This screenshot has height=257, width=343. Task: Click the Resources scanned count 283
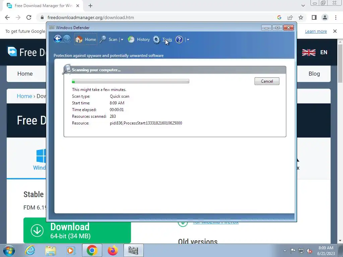pyautogui.click(x=113, y=116)
